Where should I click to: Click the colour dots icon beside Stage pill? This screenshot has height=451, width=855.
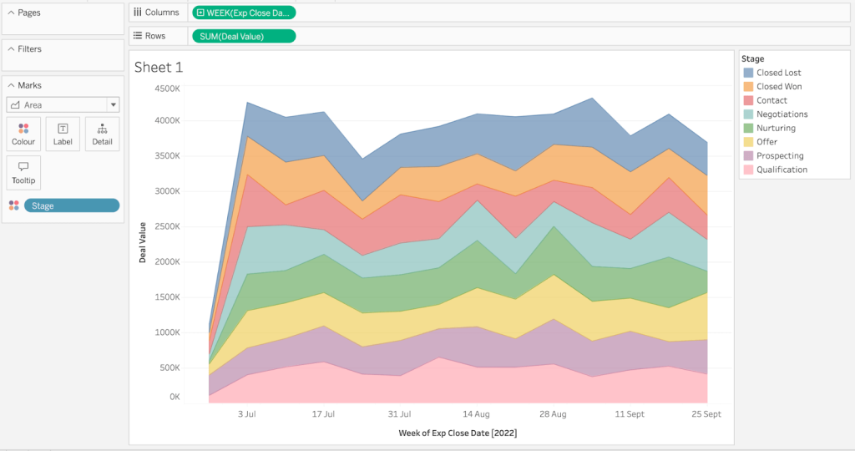tap(14, 205)
